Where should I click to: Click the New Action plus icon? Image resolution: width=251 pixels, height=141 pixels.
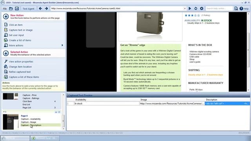(6, 16)
